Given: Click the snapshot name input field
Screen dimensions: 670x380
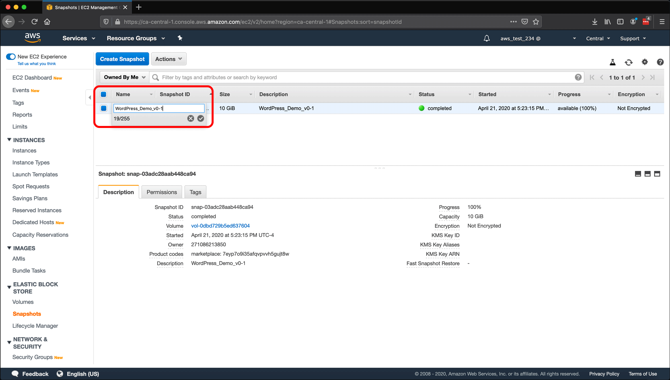Looking at the screenshot, I should tap(159, 108).
